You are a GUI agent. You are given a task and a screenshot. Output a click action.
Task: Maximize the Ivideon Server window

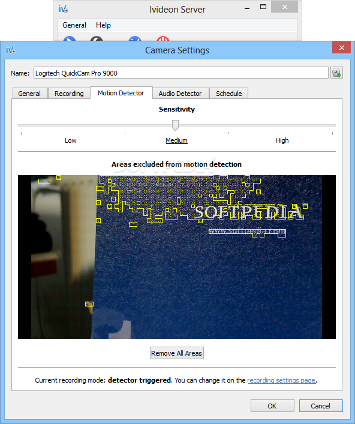(263, 7)
